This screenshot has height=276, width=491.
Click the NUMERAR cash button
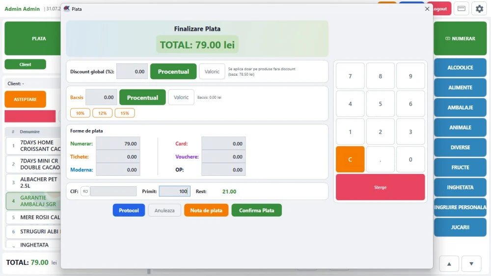(460, 38)
